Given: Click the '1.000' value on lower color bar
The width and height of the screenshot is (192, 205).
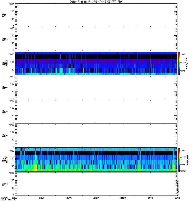Looking at the screenshot, I should pos(183,150).
